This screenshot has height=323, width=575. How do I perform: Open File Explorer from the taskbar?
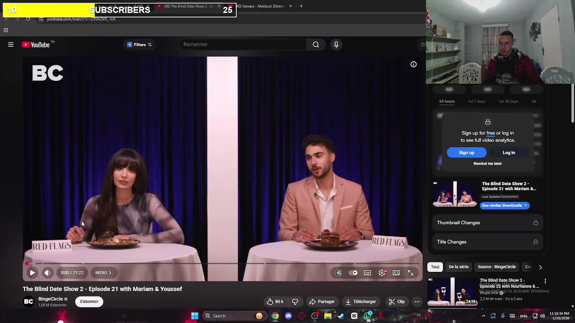point(328,316)
